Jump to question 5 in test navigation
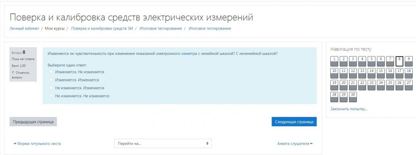The image size is (416, 155). [371, 61]
